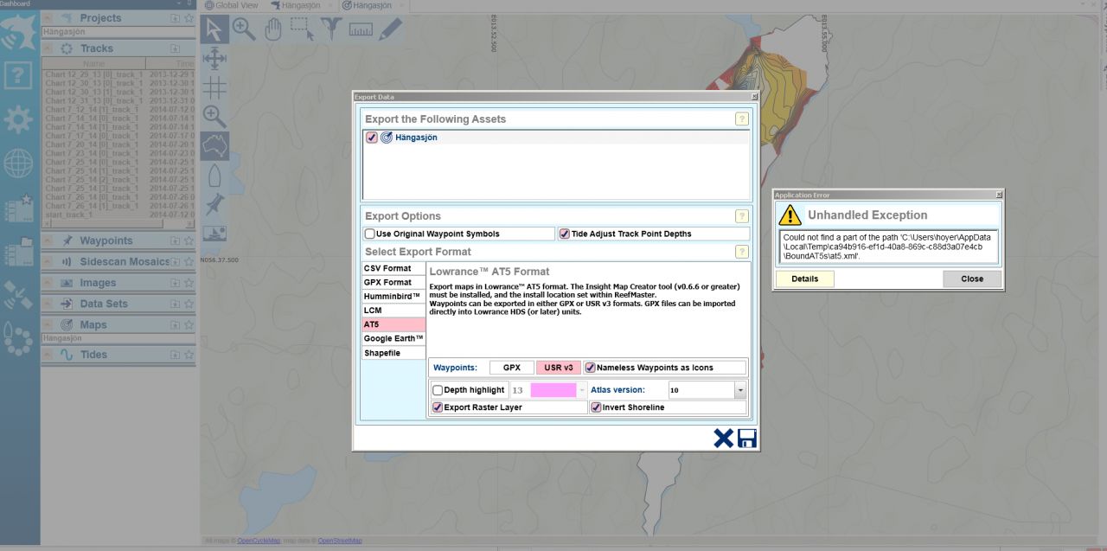This screenshot has height=551, width=1107.
Task: Open help icon beside Export Options
Action: (x=741, y=216)
